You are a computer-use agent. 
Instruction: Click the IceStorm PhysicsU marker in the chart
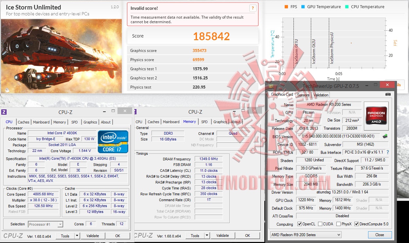pyautogui.click(x=331, y=48)
